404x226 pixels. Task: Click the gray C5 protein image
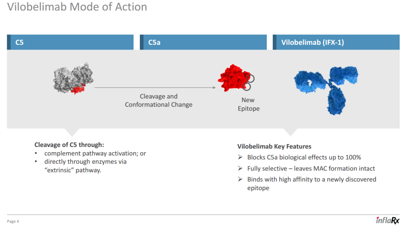pos(73,78)
